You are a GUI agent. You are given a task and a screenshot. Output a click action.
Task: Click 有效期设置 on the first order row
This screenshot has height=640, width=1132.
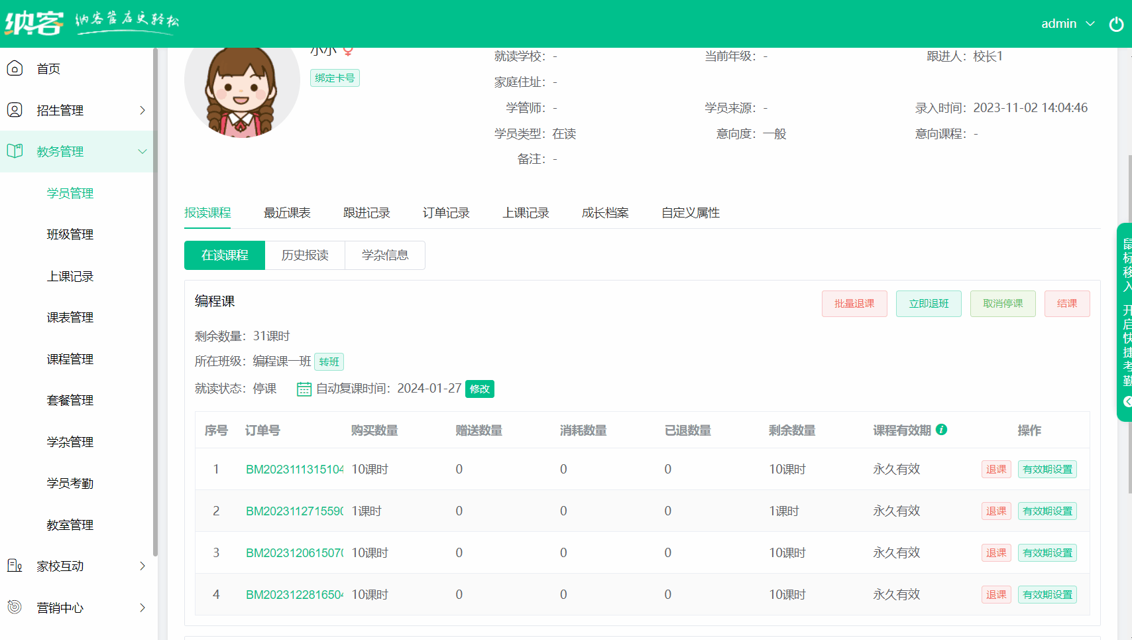1047,469
